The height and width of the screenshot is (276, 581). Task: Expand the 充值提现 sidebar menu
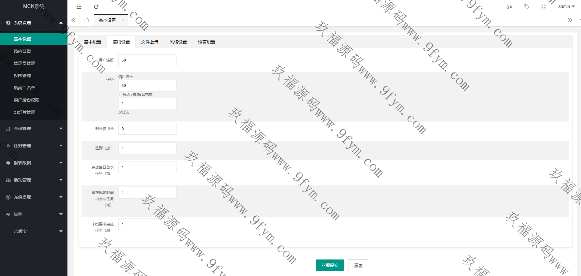click(x=34, y=197)
